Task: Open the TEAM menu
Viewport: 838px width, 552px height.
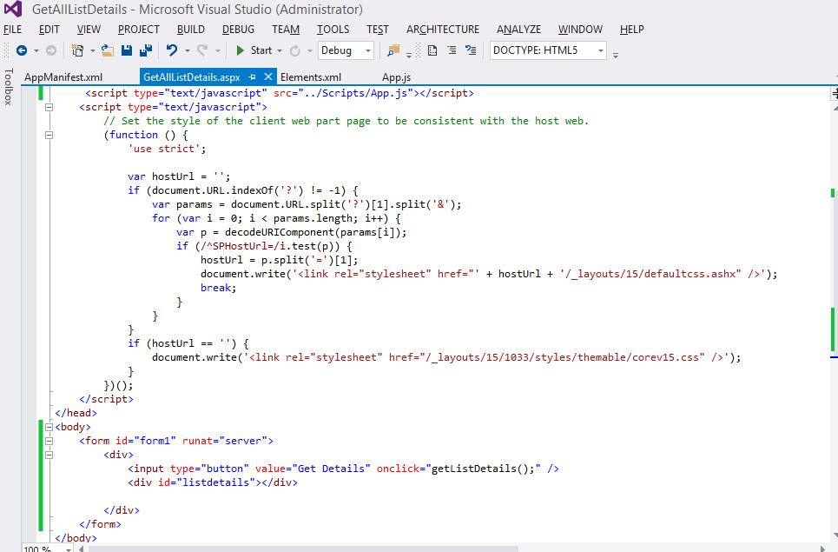Action: tap(286, 30)
